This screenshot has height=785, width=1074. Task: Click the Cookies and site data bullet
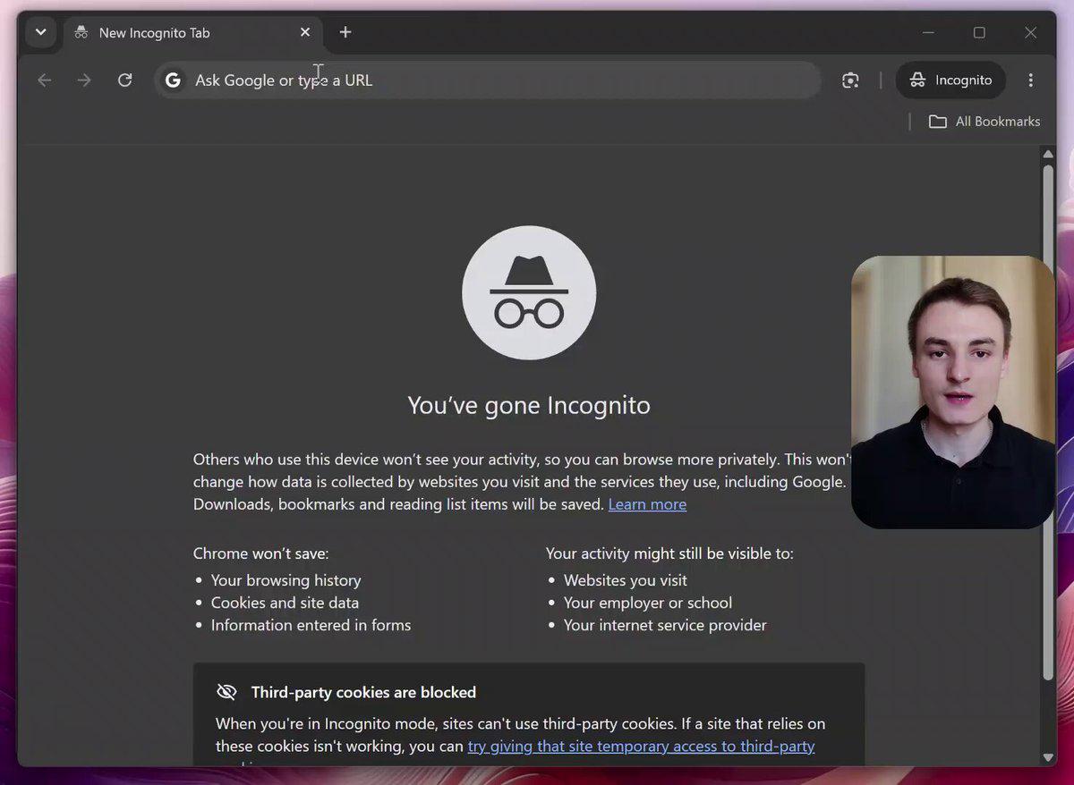pyautogui.click(x=285, y=603)
